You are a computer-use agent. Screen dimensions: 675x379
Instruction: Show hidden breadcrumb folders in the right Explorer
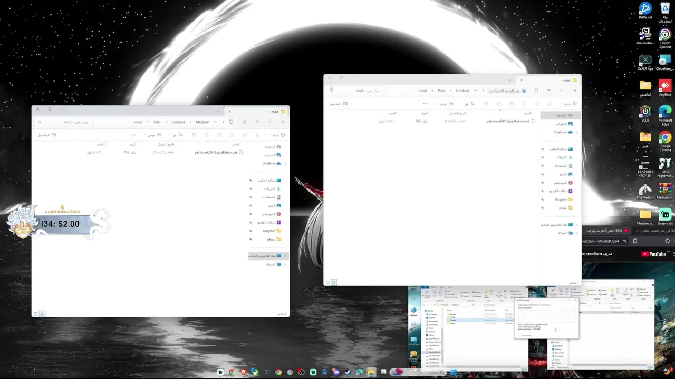475,91
